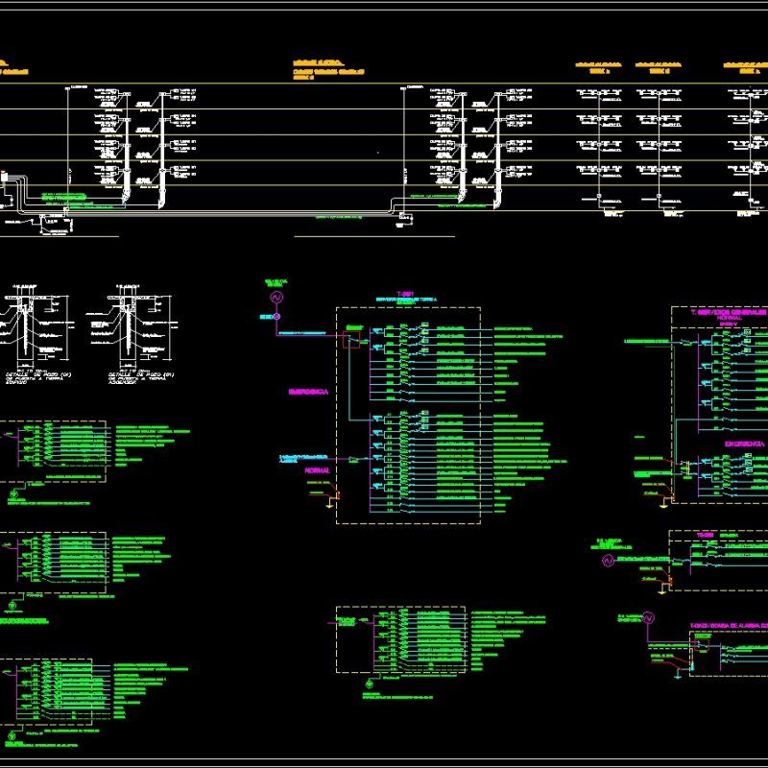Viewport: 768px width, 768px height.
Task: Select the pink meter symbol at top left riser
Action: pos(6,173)
